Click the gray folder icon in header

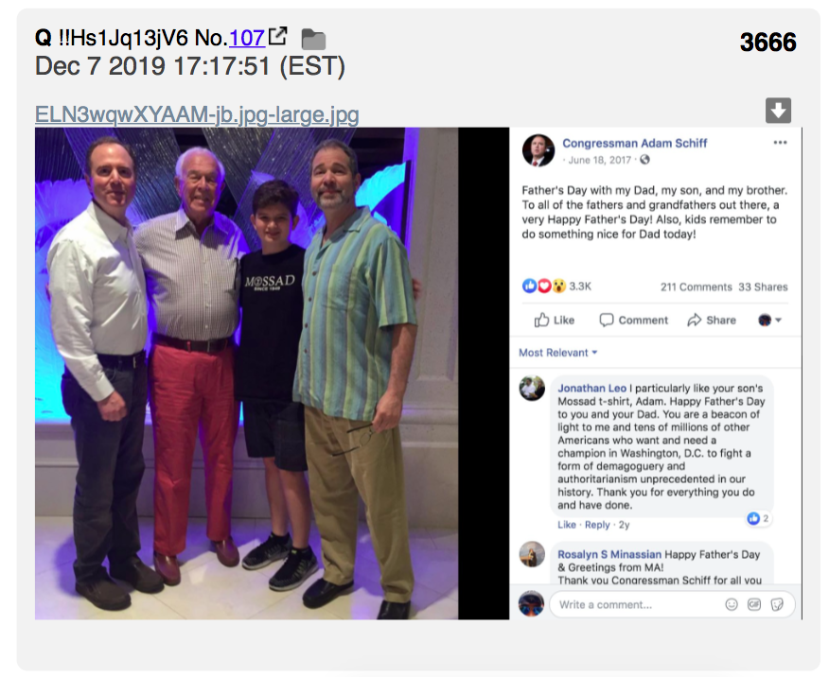[x=313, y=40]
